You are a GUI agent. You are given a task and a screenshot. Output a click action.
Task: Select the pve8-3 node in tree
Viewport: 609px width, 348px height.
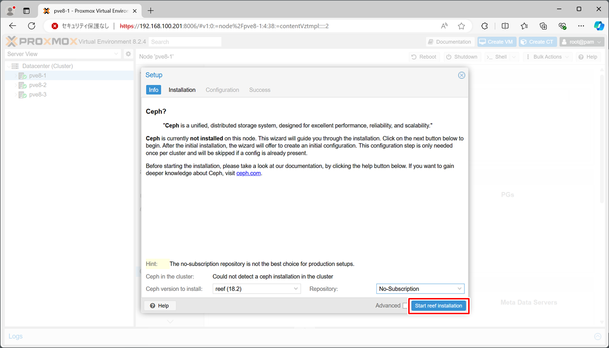(38, 95)
